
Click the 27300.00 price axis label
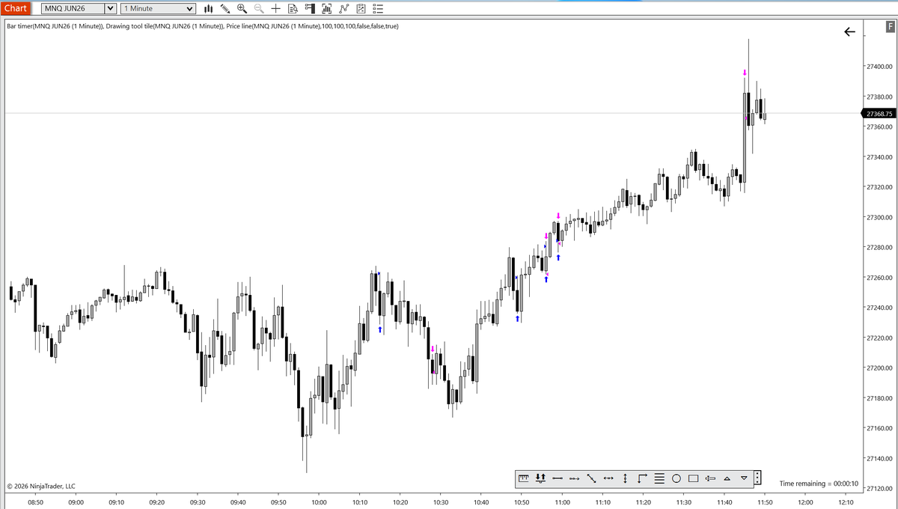click(x=879, y=217)
